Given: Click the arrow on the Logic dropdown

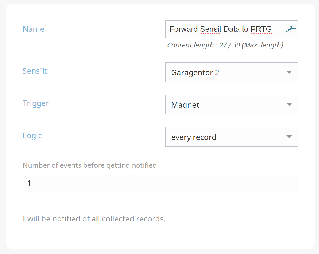Looking at the screenshot, I should (x=289, y=137).
